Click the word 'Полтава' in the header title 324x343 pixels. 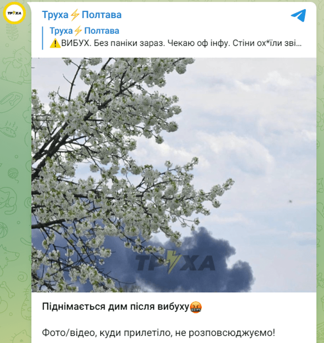(x=102, y=15)
